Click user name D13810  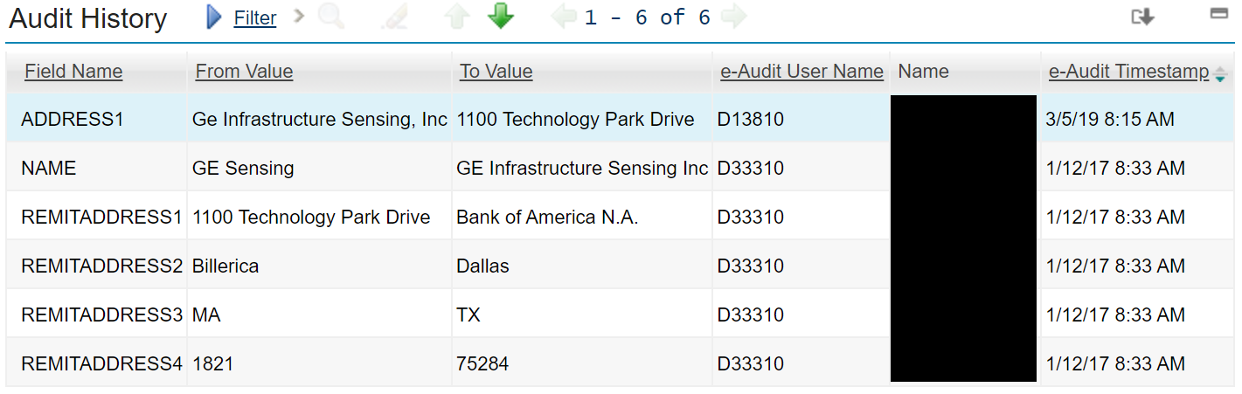(751, 119)
